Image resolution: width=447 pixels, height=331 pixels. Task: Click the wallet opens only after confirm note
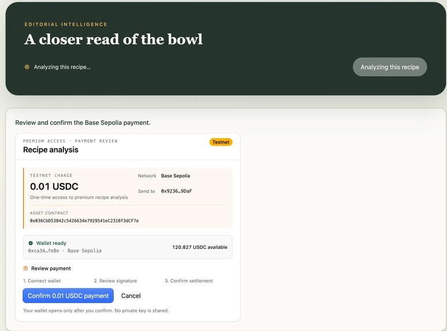(x=96, y=310)
